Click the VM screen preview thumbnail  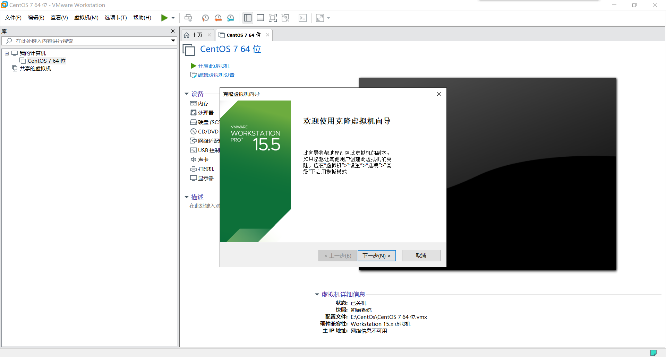coord(531,174)
